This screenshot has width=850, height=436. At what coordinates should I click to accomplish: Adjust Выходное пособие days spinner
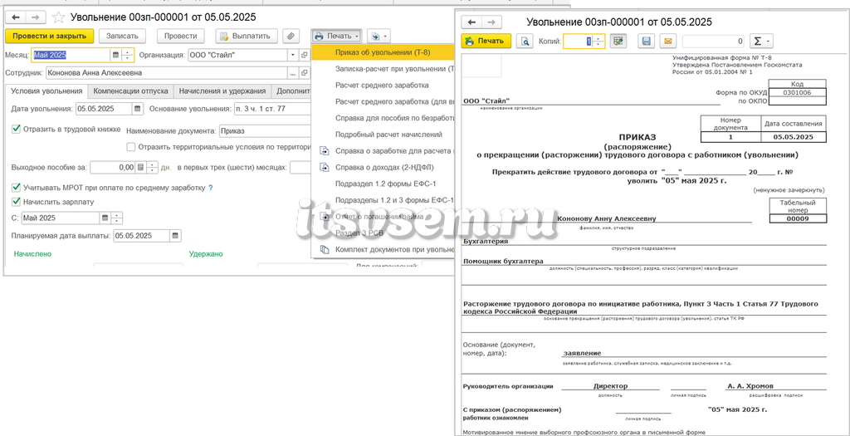[x=152, y=168]
